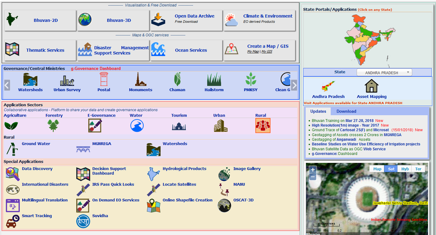The height and width of the screenshot is (235, 436).
Task: Open the Asset Mapping house icon
Action: coord(371,86)
